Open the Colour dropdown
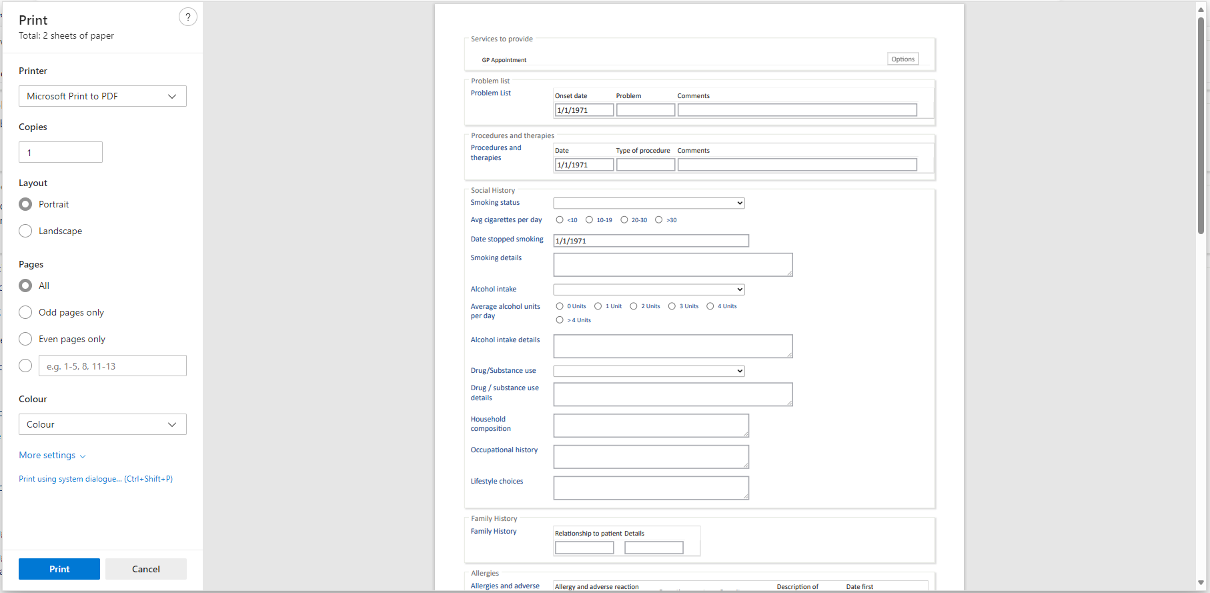 103,424
